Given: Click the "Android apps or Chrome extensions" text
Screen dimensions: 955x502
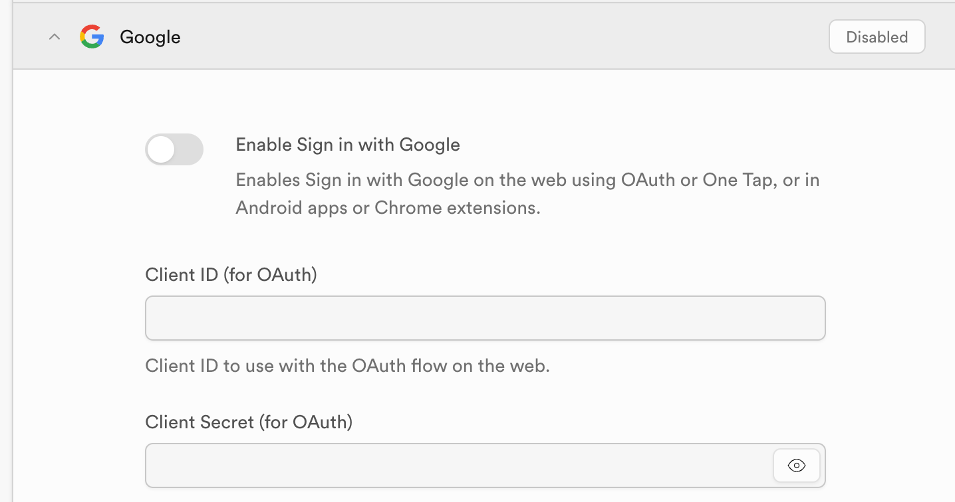Looking at the screenshot, I should pyautogui.click(x=388, y=208).
